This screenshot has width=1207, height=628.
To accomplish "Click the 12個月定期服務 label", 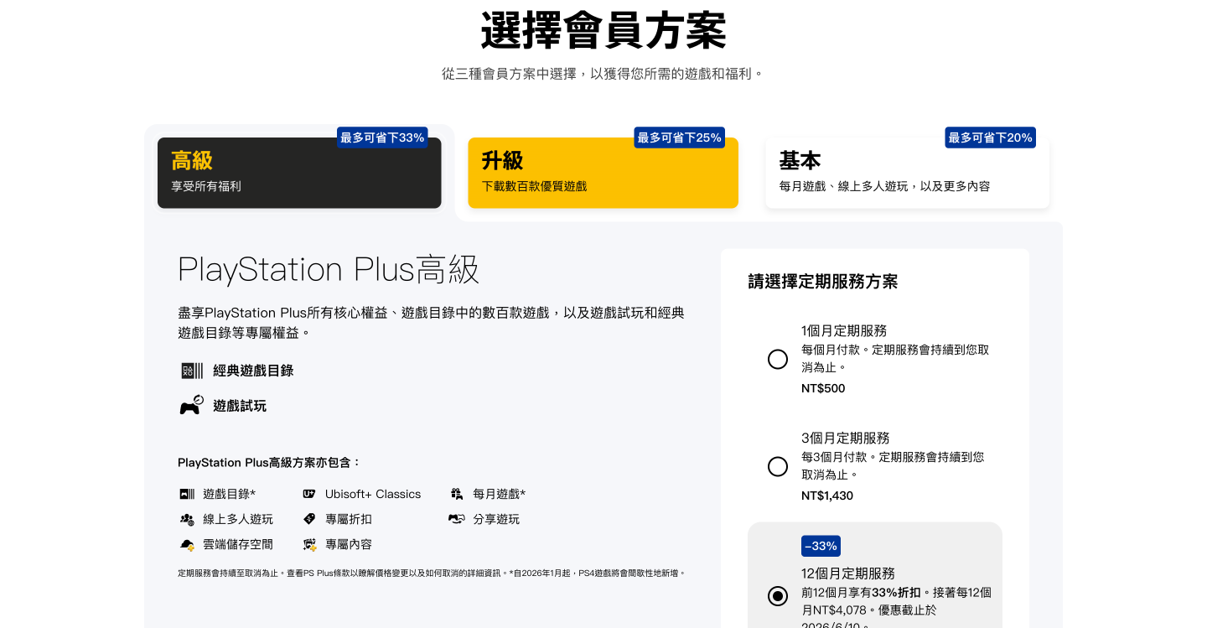I will [x=848, y=574].
